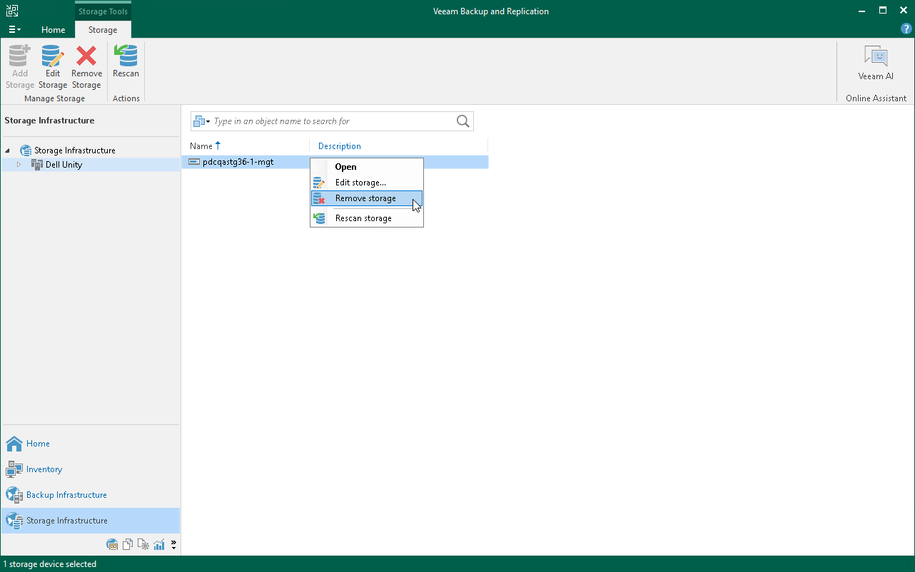This screenshot has width=915, height=572.
Task: Open the Analytics bar chart view icon
Action: (159, 545)
